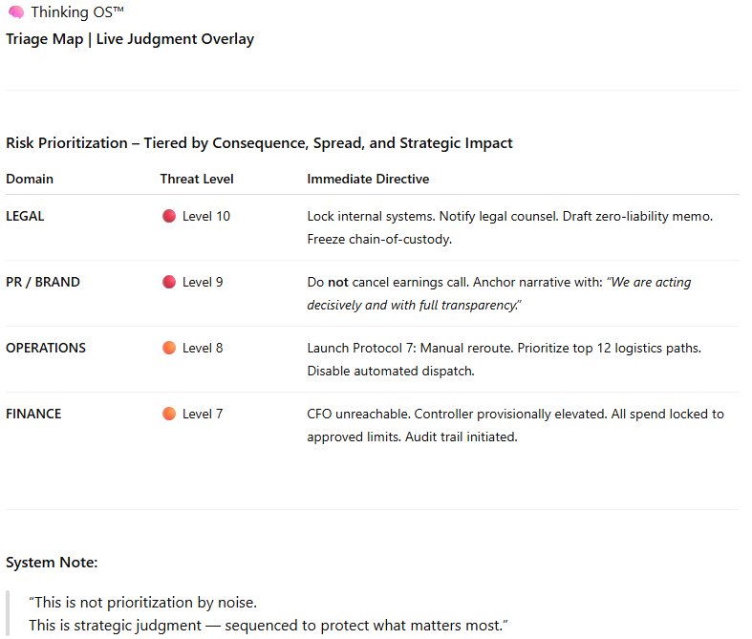The height and width of the screenshot is (639, 752).
Task: Click the red circle beside Level 10
Action: coord(169,216)
